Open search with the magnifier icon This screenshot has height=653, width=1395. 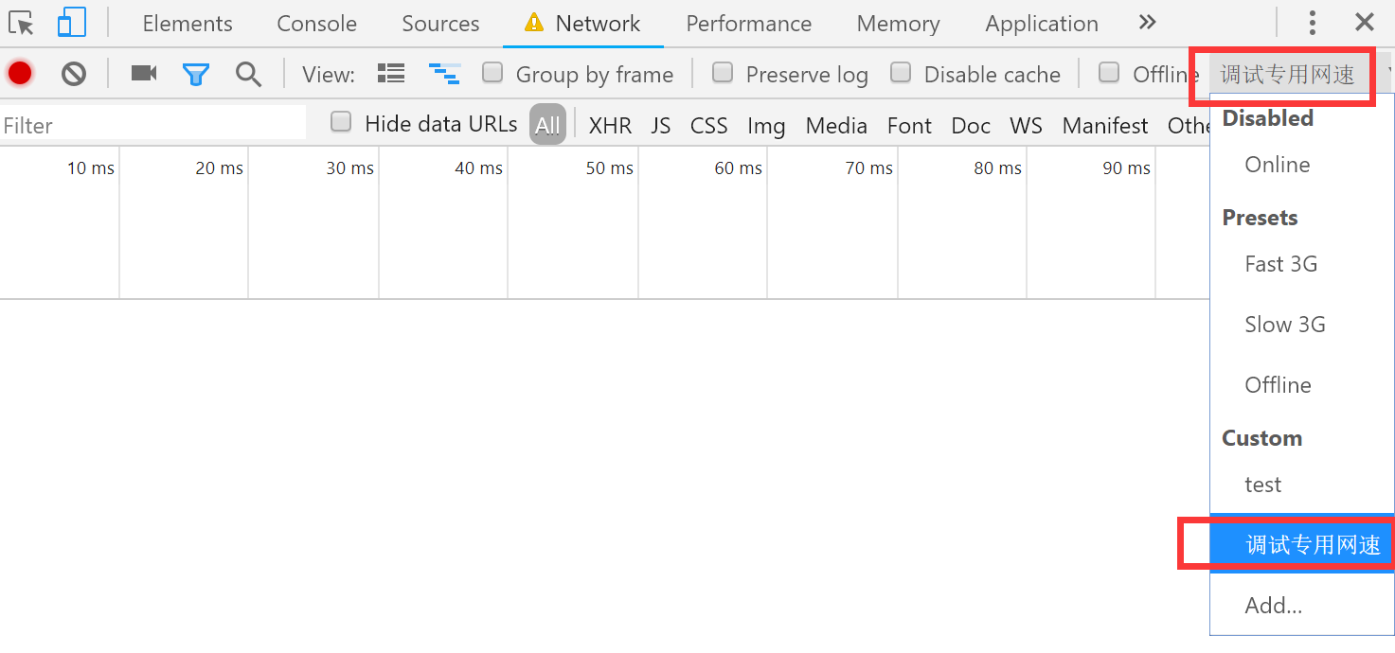point(249,74)
